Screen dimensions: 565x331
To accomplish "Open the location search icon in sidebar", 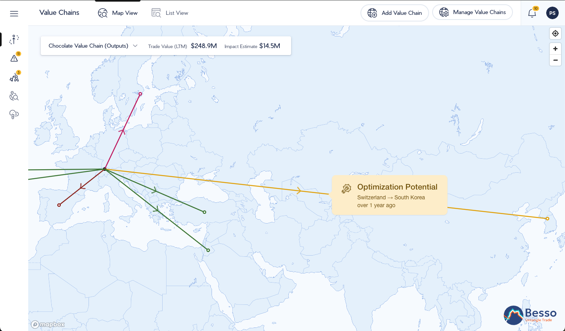I will pyautogui.click(x=14, y=96).
